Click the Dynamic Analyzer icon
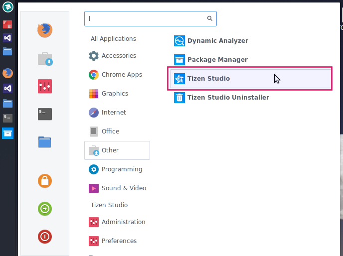Image resolution: width=343 pixels, height=256 pixels. [179, 41]
